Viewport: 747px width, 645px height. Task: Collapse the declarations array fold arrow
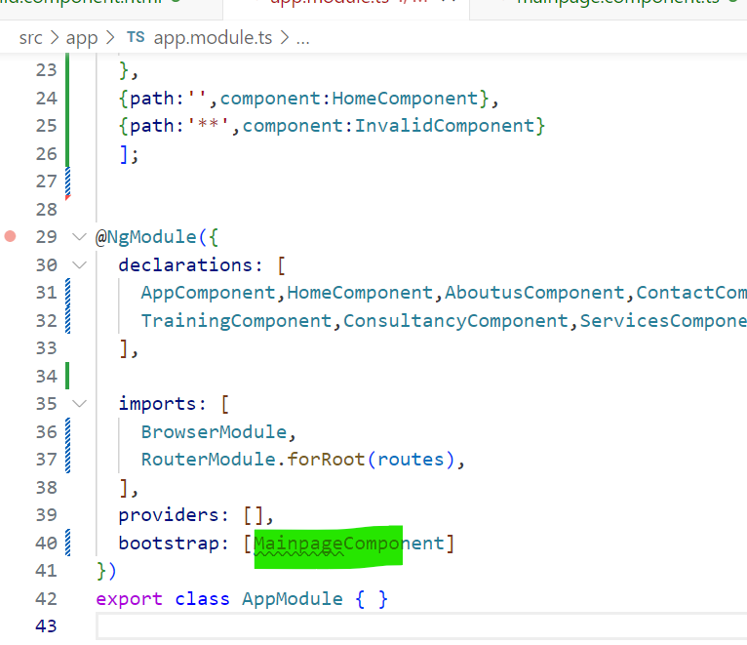79,264
